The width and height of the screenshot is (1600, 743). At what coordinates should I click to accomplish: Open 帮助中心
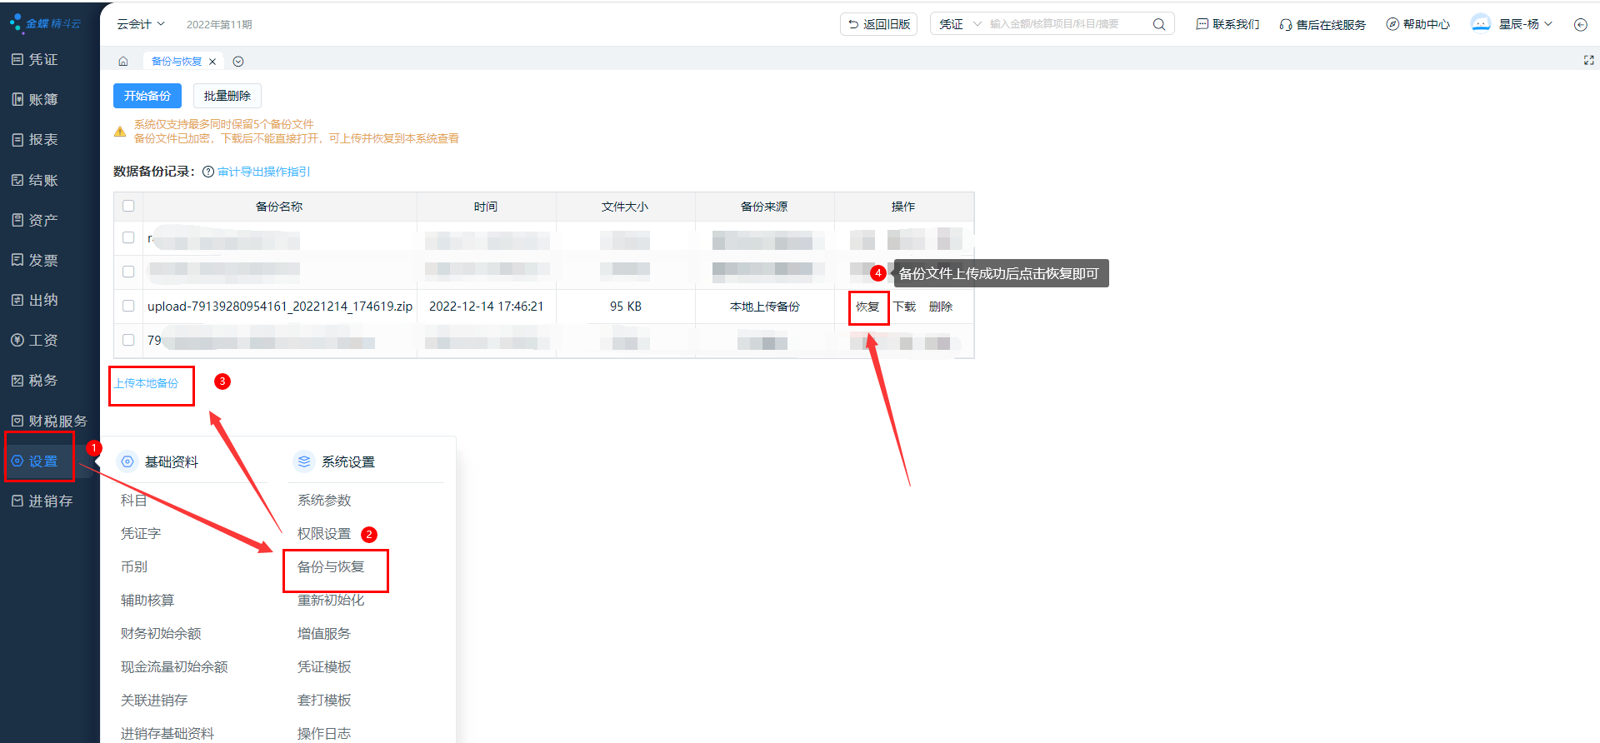(1418, 24)
